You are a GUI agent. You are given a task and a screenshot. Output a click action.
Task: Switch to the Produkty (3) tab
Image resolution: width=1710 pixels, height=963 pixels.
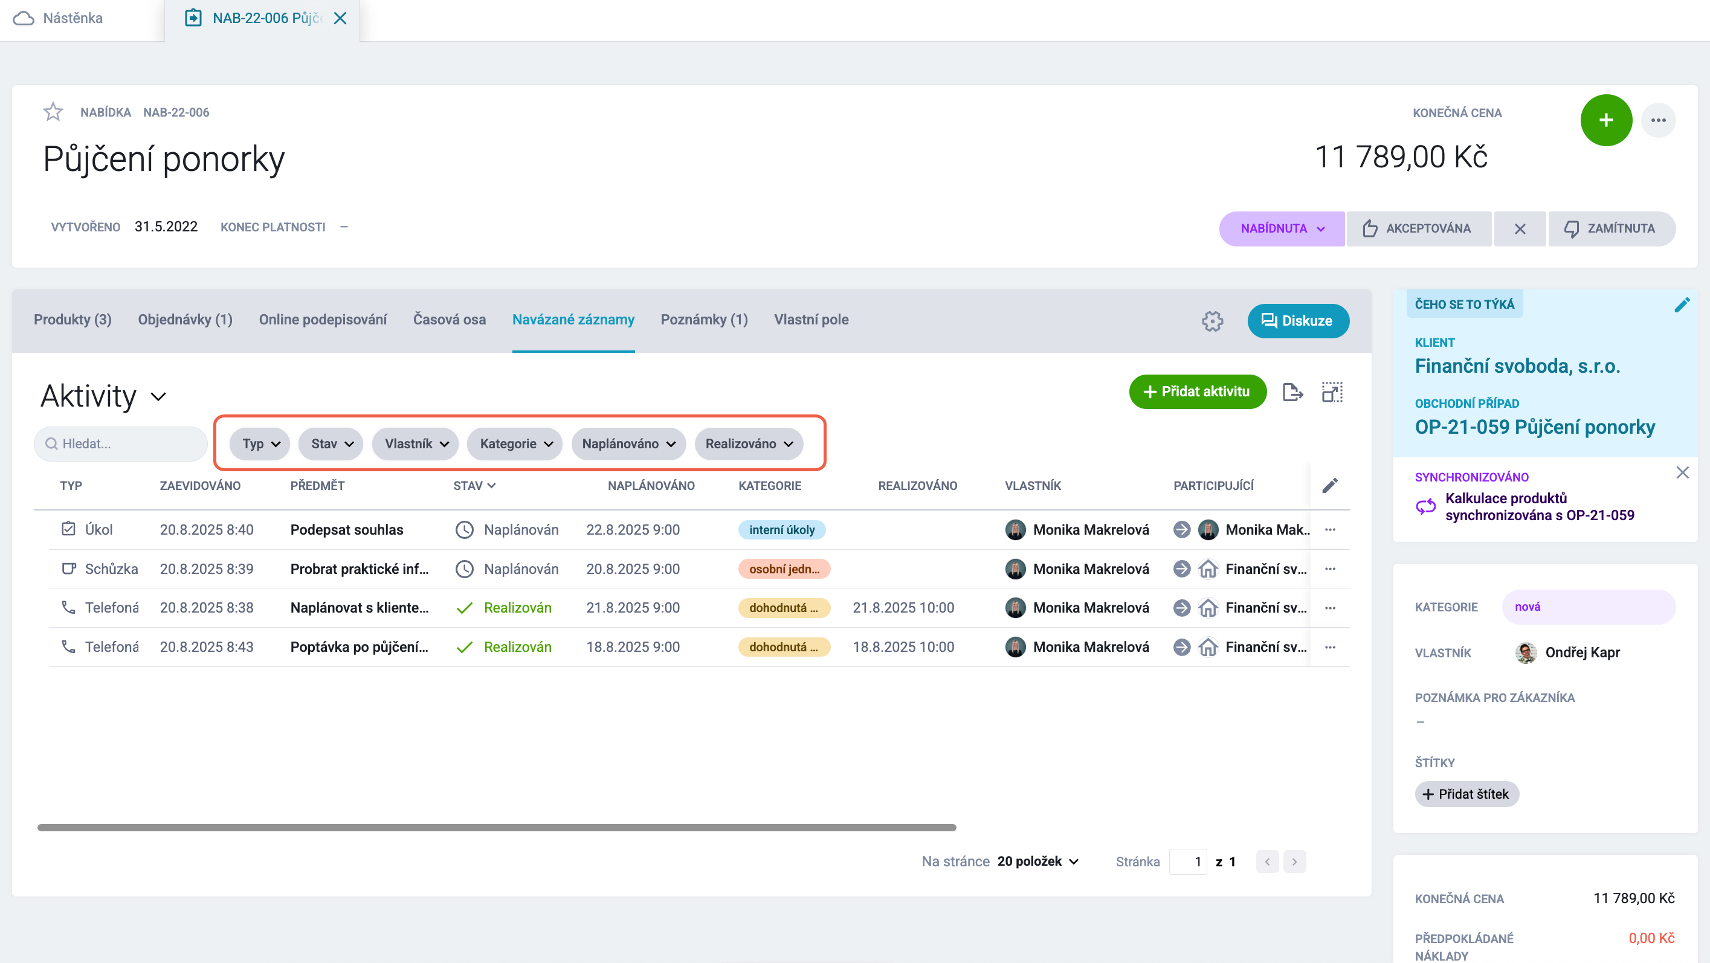point(73,319)
